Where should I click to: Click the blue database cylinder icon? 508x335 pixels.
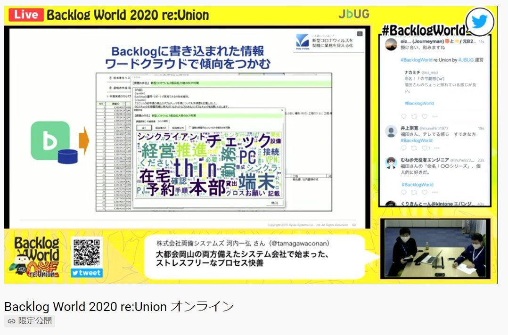click(67, 157)
